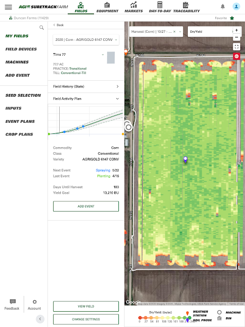
Task: Expand Field History (Stats)
Action: [86, 86]
